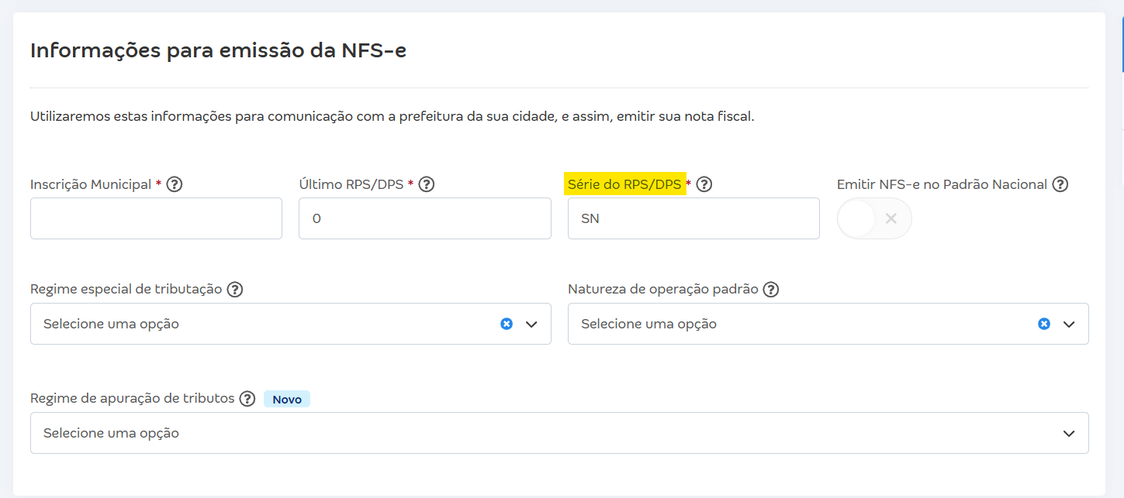The height and width of the screenshot is (498, 1124).
Task: Open help for Regime de apuração de tributos
Action: [247, 398]
